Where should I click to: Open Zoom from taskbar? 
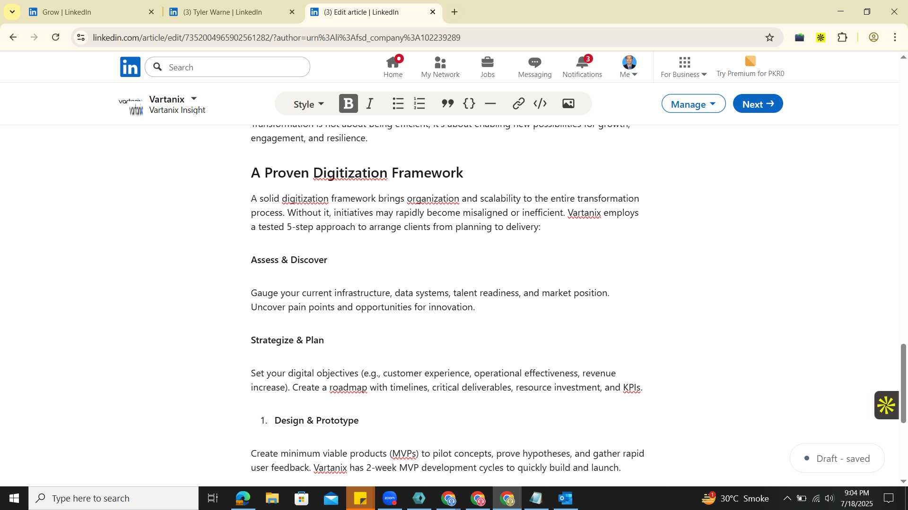click(x=390, y=498)
